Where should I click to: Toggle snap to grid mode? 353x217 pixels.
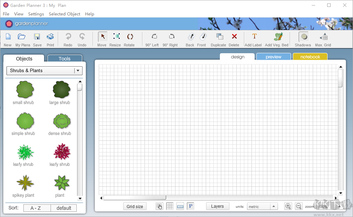pos(159,206)
